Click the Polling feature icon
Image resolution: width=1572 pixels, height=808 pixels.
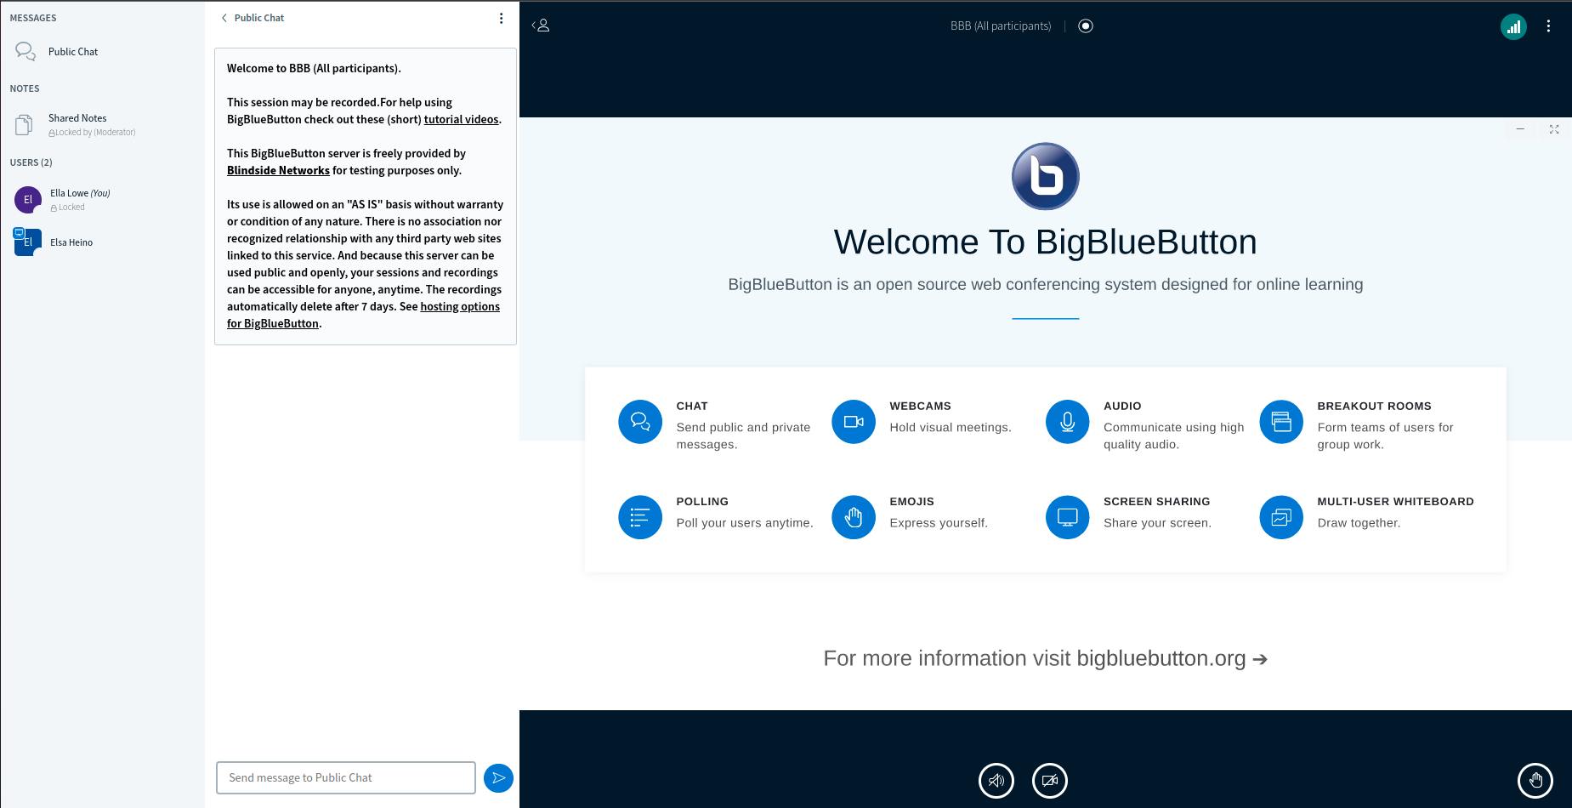click(x=640, y=517)
